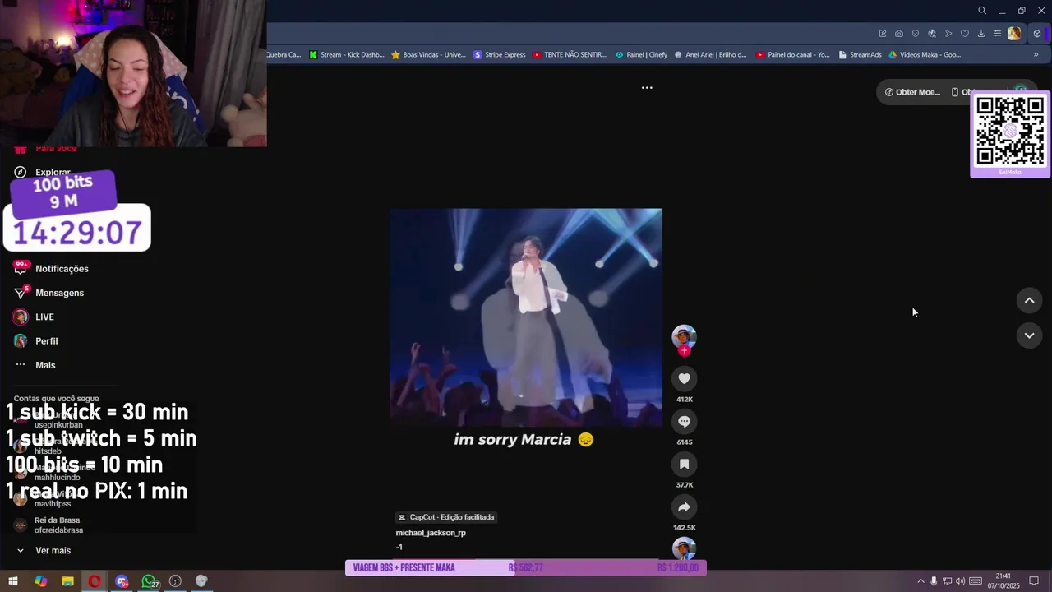Bookmark the video with the 37.7K save icon
The height and width of the screenshot is (592, 1052).
point(684,464)
